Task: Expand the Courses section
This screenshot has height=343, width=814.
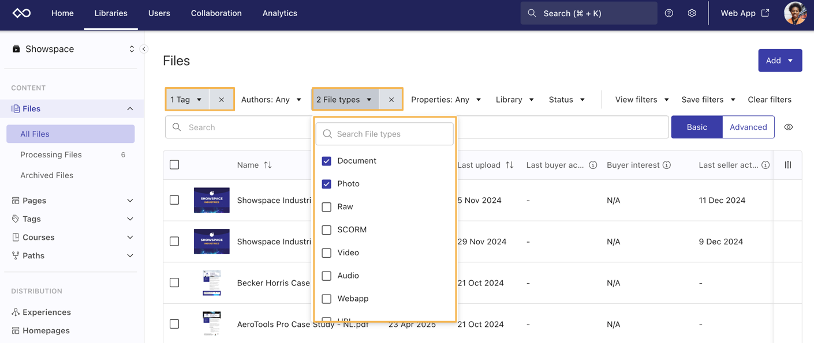Action: (130, 238)
